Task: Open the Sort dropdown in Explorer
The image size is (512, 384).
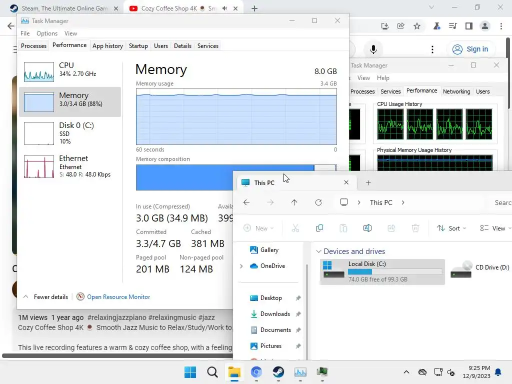Action: pyautogui.click(x=451, y=228)
